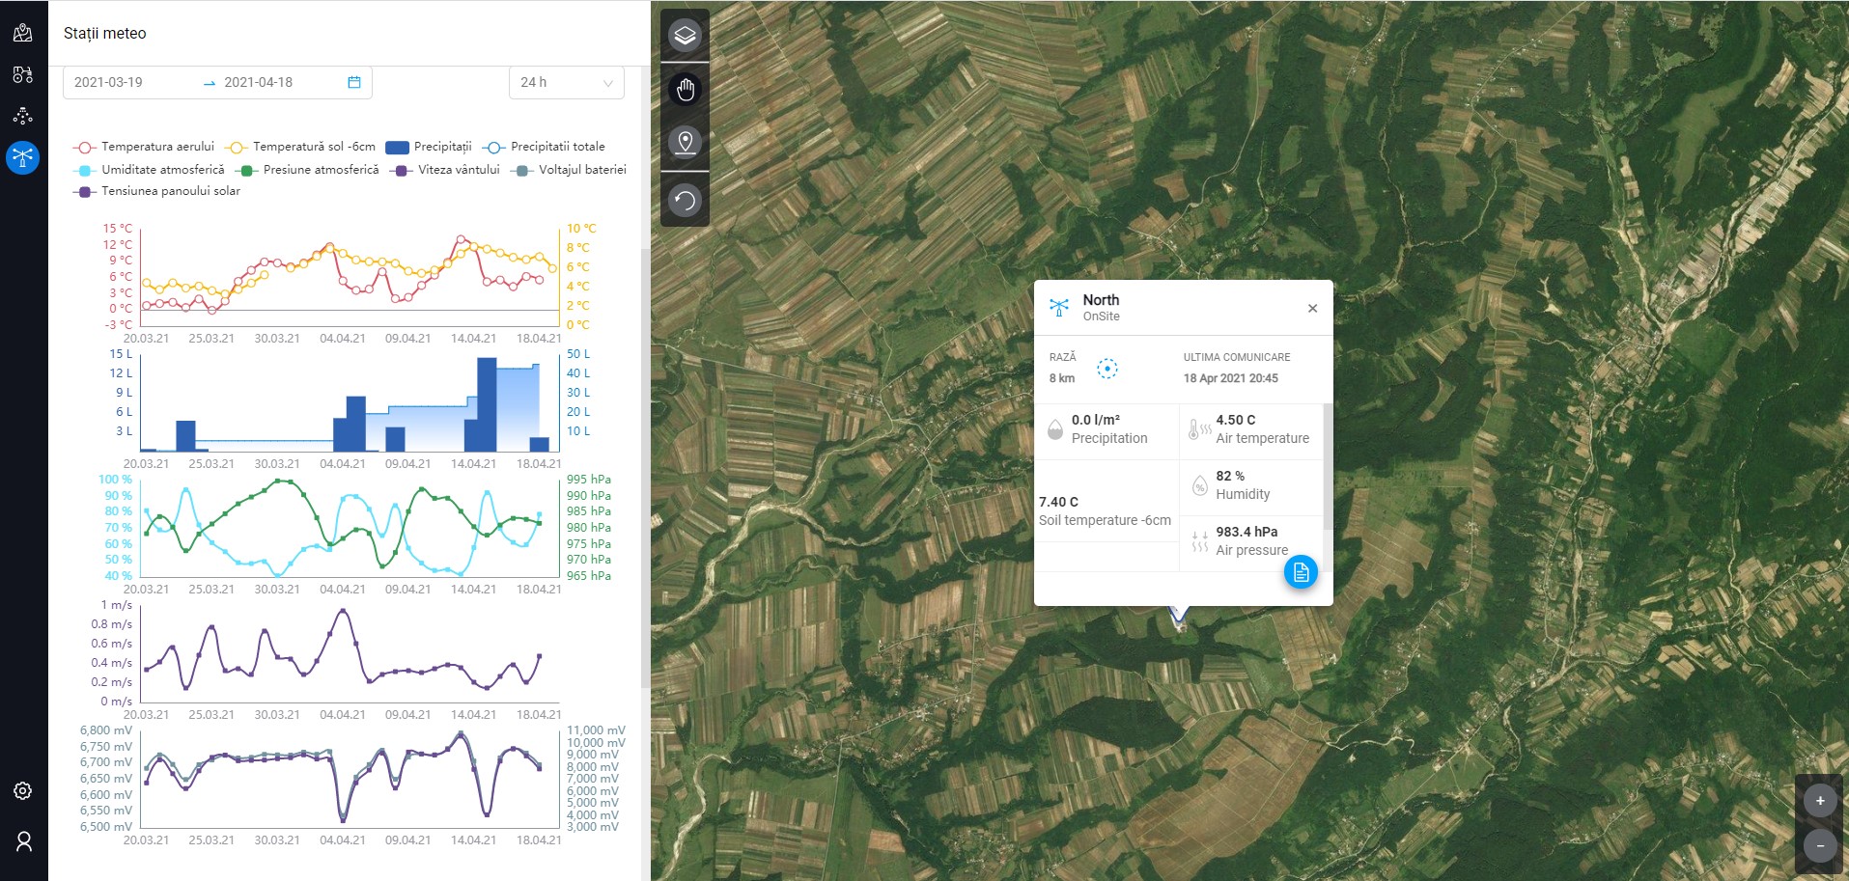Viewport: 1849px width, 881px height.
Task: Open the 24 h interval dropdown
Action: coord(567,82)
